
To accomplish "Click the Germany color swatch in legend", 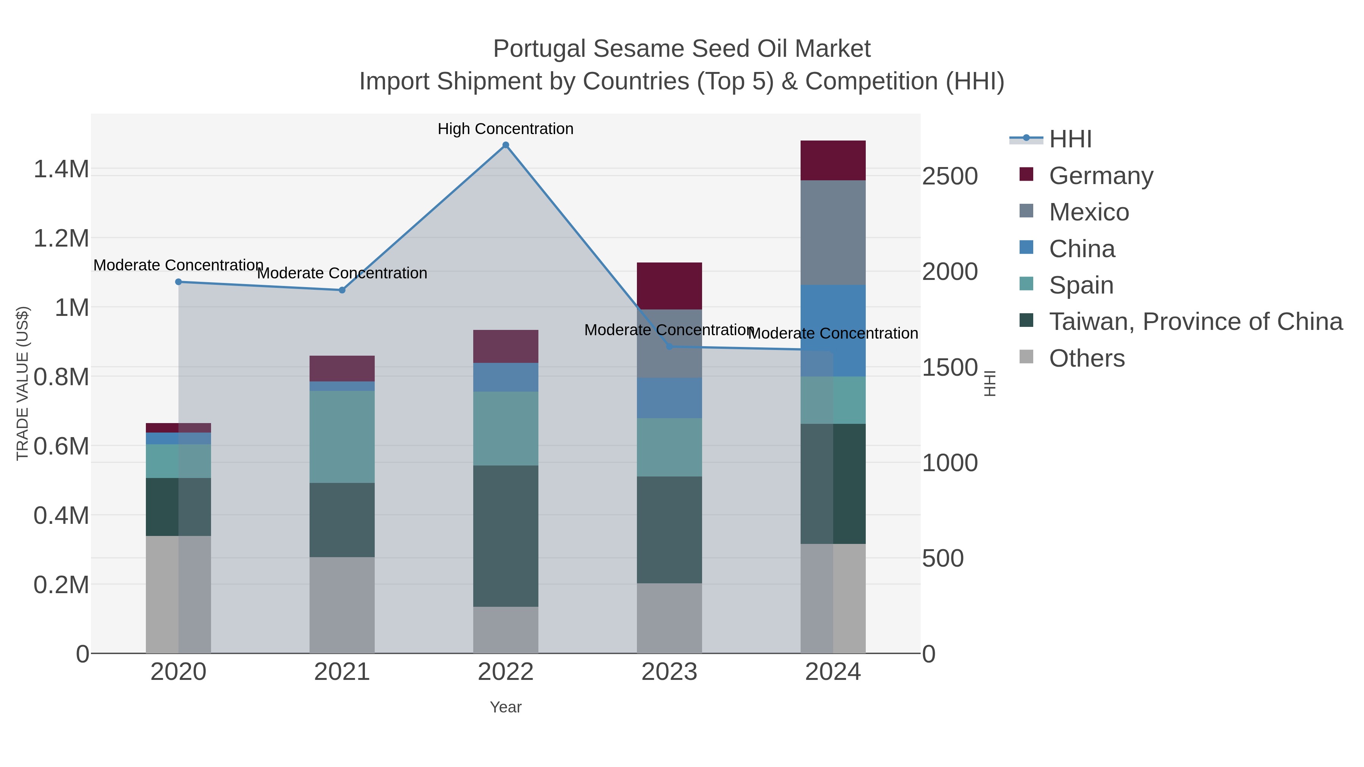I will (x=1026, y=174).
